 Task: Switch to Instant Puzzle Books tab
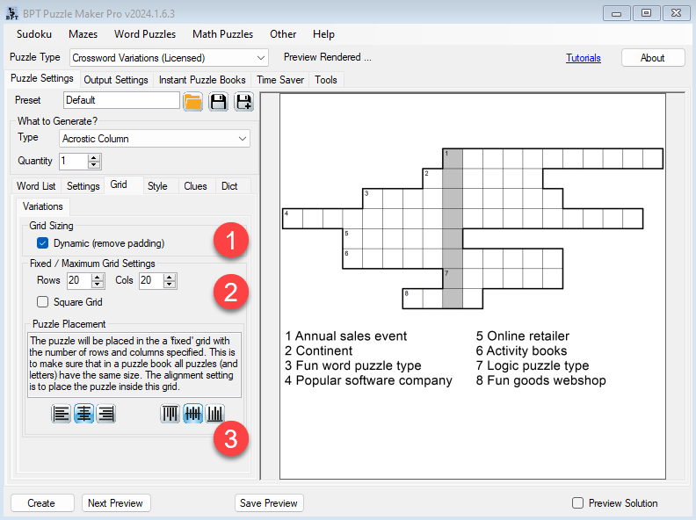pos(202,80)
